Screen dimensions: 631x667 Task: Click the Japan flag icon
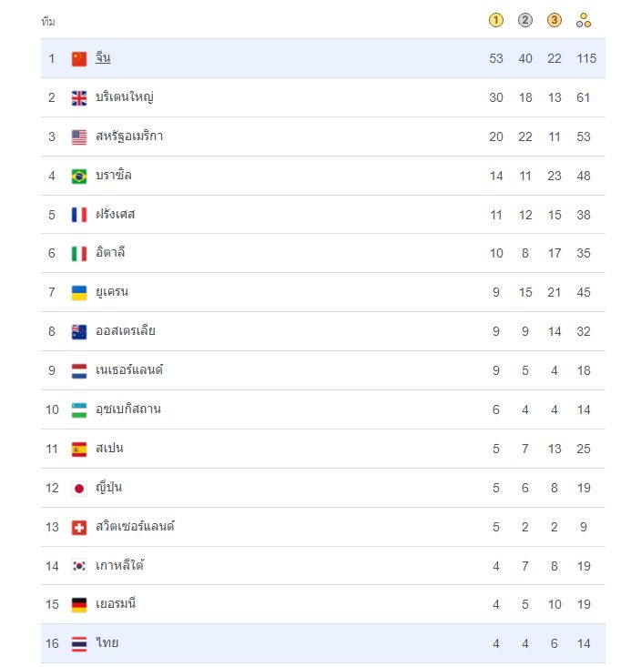79,489
